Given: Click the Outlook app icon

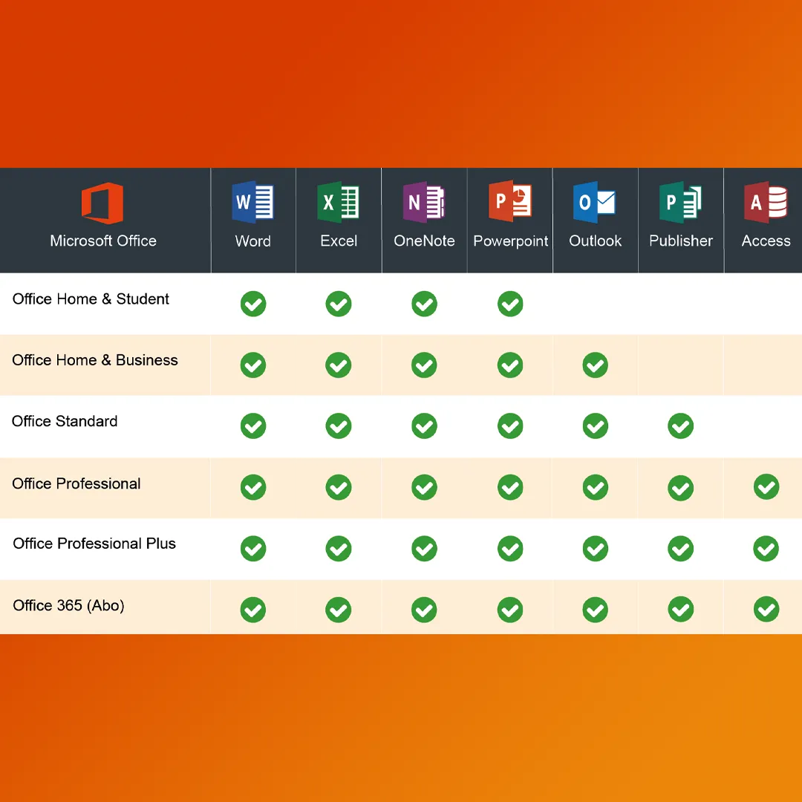Looking at the screenshot, I should 594,202.
